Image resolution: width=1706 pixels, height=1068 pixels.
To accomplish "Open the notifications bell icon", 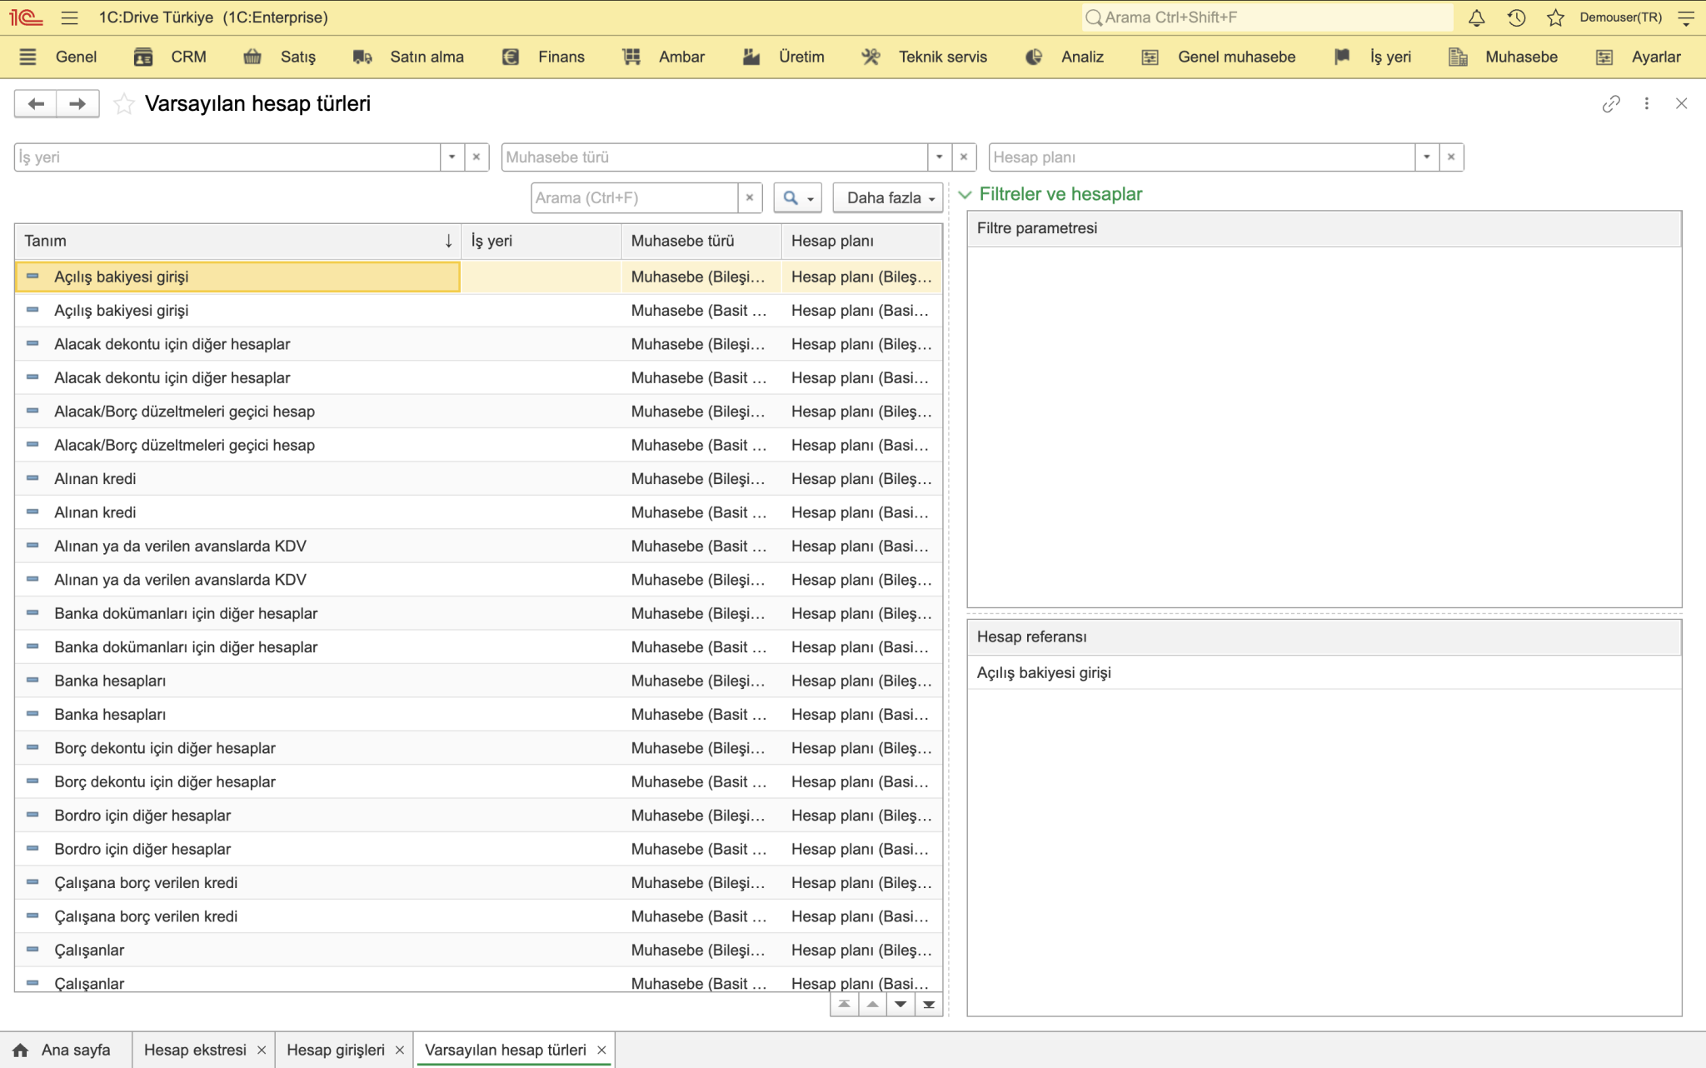I will coord(1476,17).
